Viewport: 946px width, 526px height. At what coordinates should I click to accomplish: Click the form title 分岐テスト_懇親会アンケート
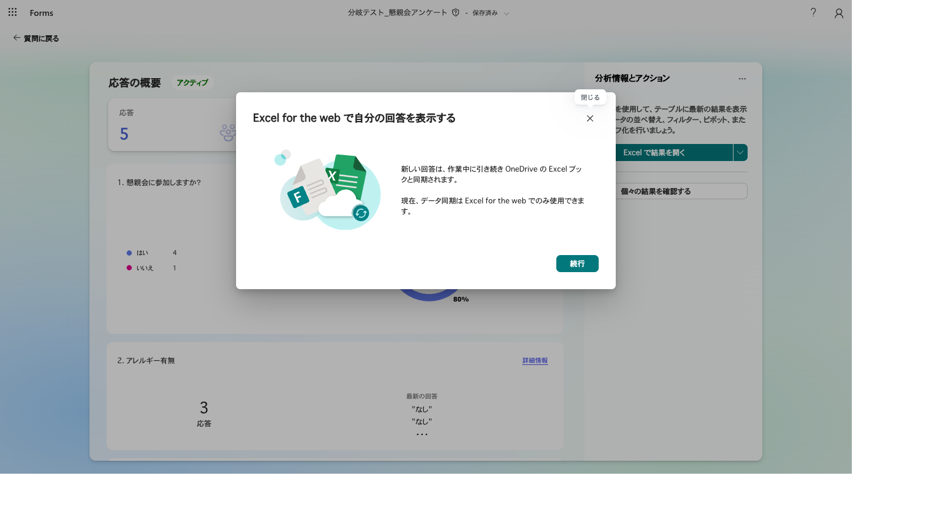(x=397, y=12)
